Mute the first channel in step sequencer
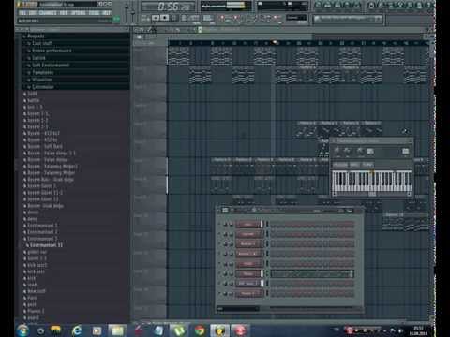 [219, 225]
